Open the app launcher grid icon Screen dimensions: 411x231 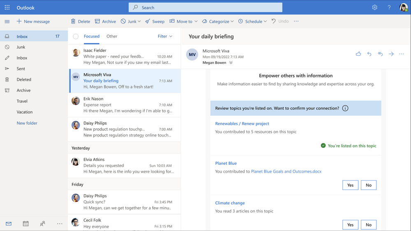(x=7, y=7)
